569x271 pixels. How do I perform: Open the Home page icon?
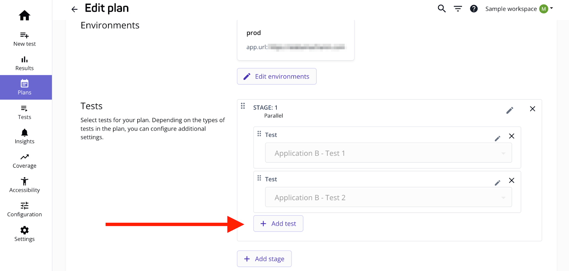(24, 15)
